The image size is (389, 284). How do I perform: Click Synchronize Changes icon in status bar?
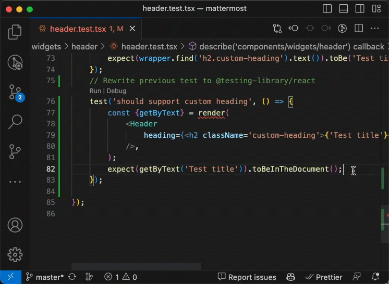click(x=72, y=277)
